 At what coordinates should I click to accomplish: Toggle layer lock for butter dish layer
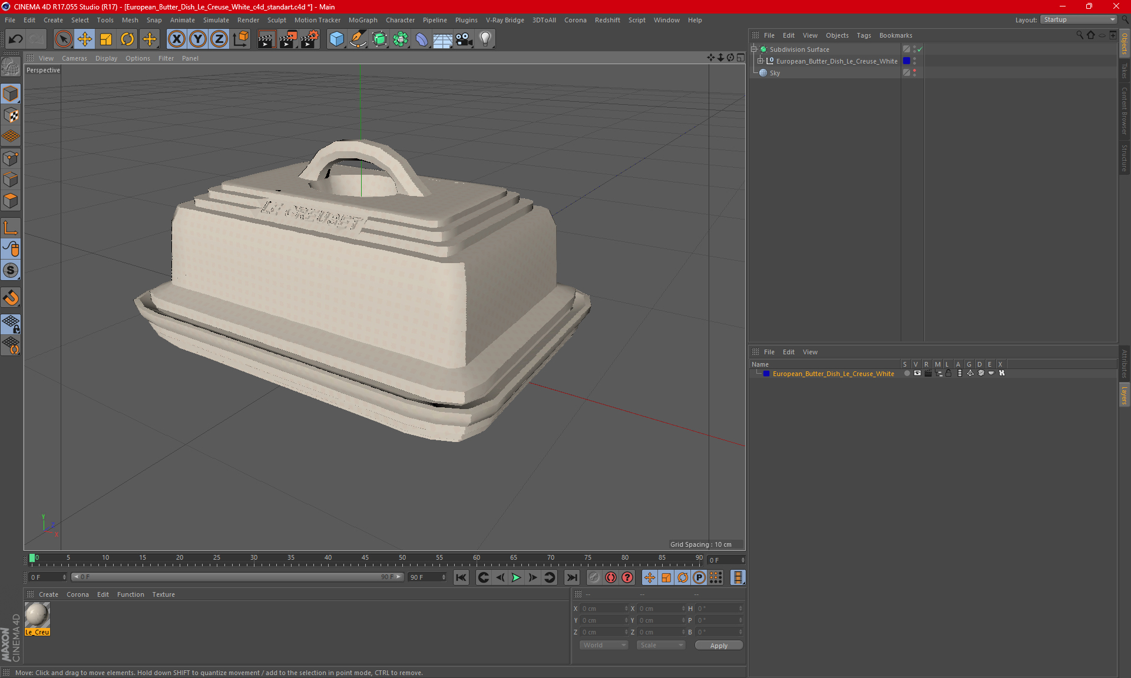[948, 373]
